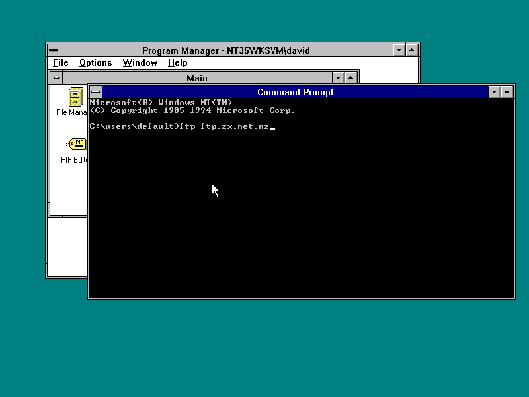529x397 pixels.
Task: Open Program Manager control menu box
Action: coord(54,50)
